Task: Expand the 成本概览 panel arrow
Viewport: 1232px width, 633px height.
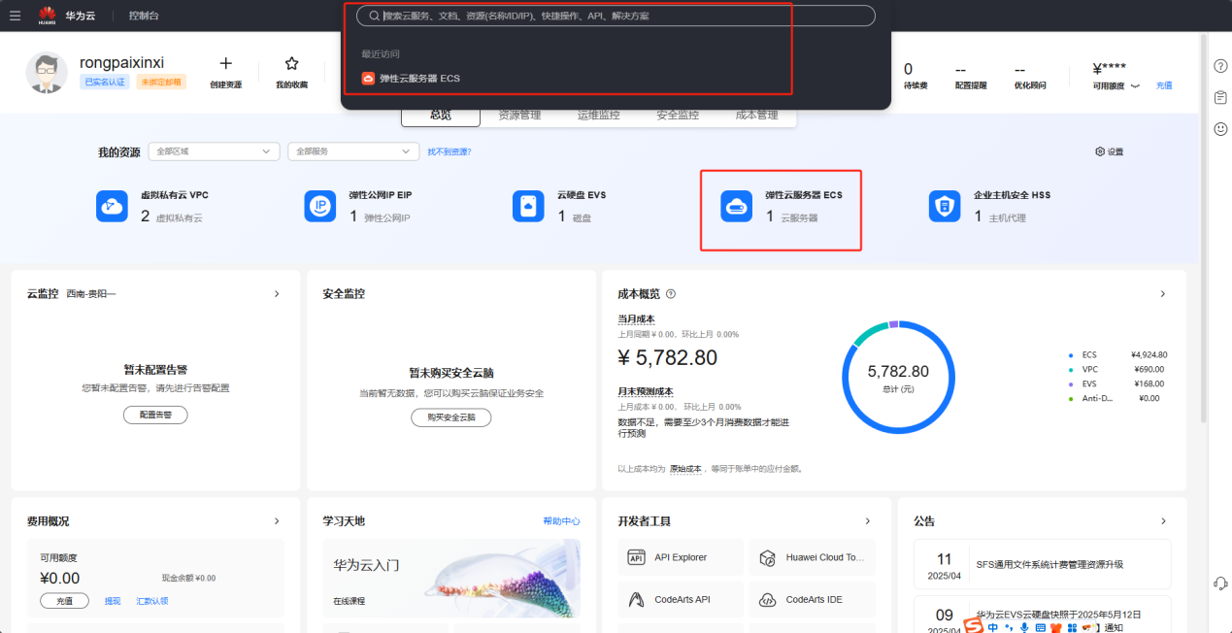Action: click(x=1163, y=293)
